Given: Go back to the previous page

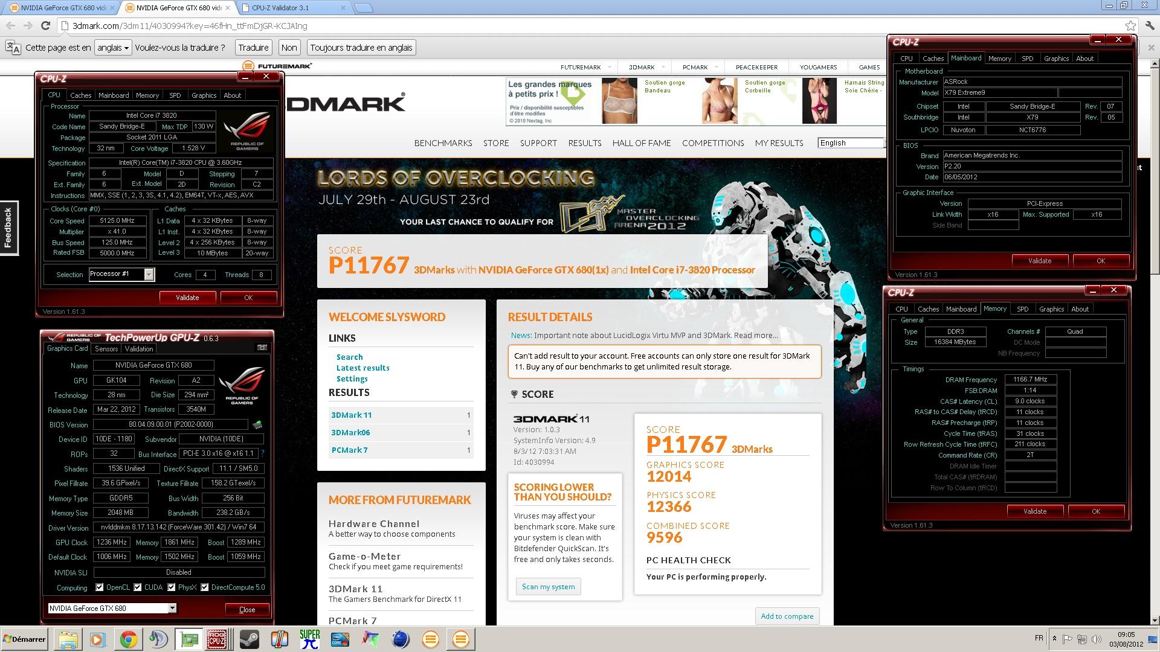Looking at the screenshot, I should tap(10, 25).
